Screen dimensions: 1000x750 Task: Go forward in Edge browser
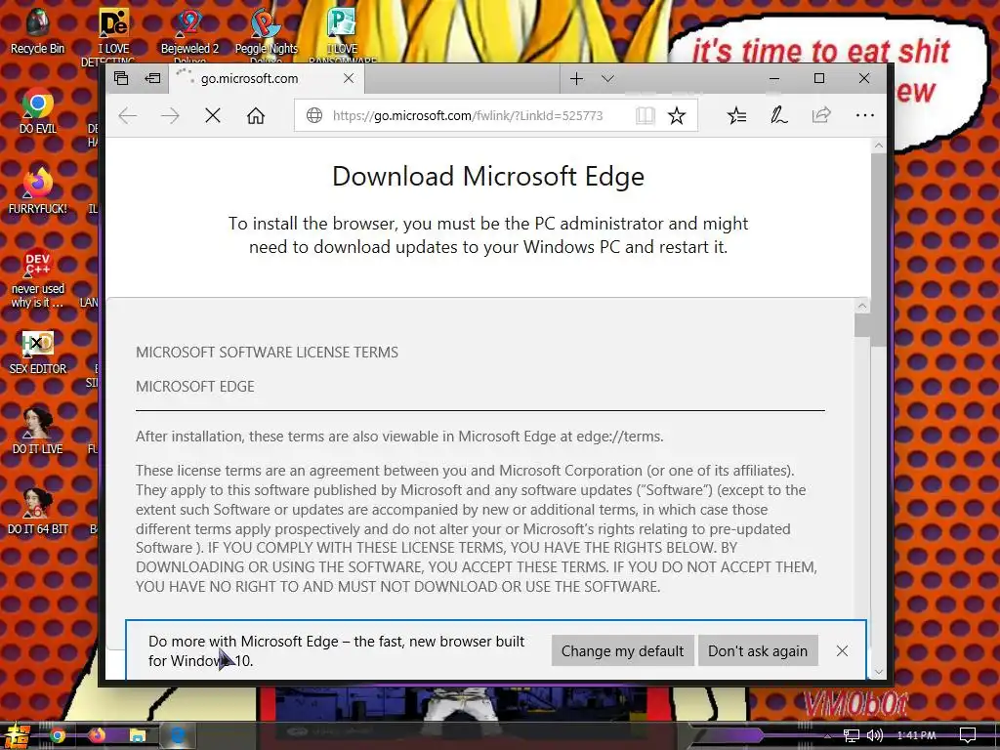170,115
